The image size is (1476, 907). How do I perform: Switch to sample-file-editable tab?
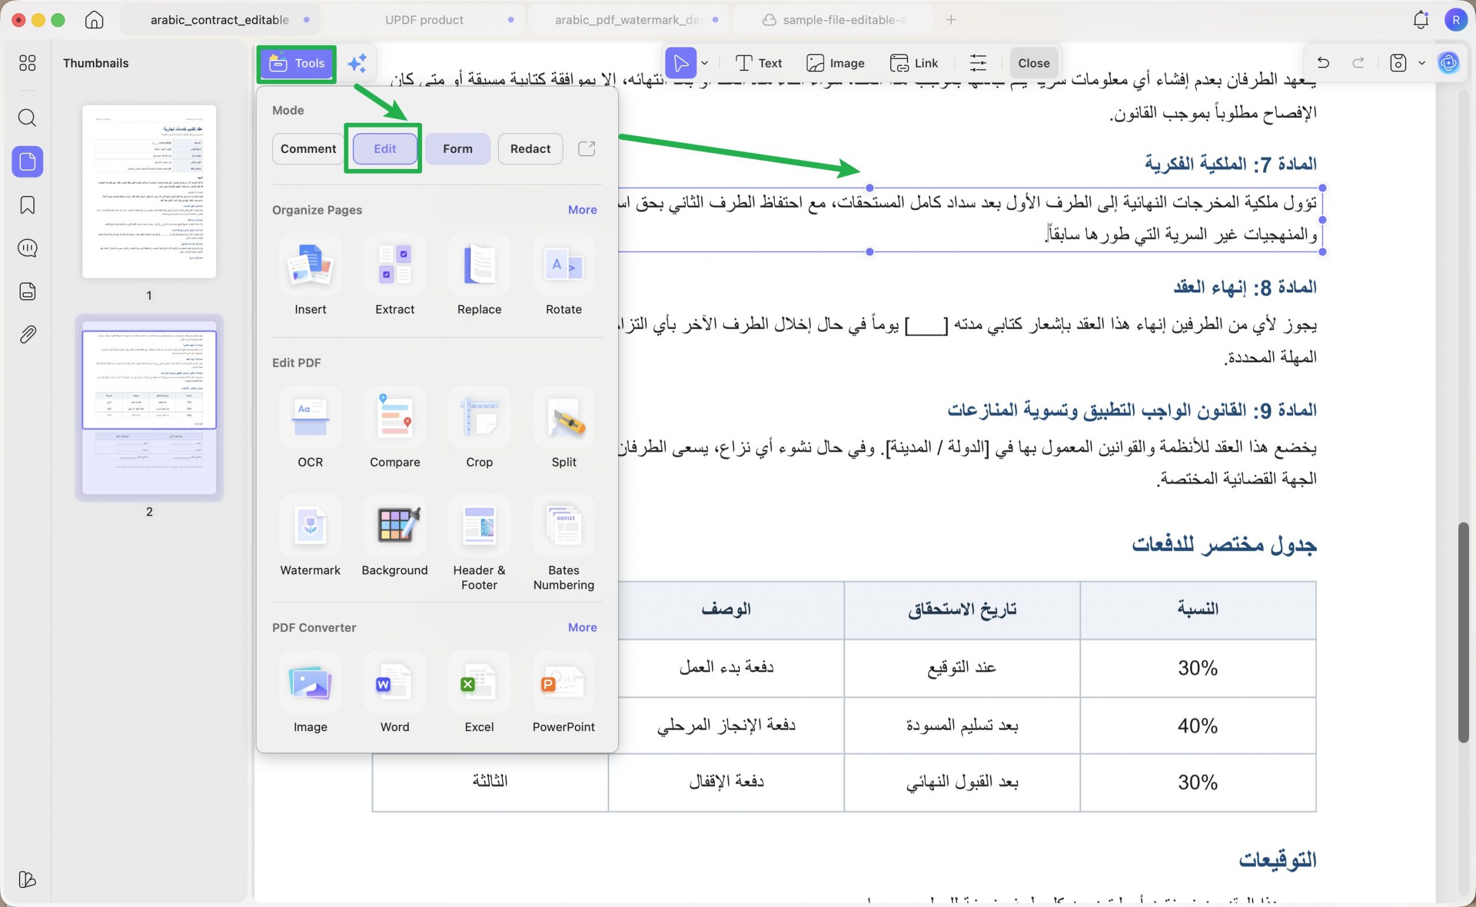pos(834,20)
